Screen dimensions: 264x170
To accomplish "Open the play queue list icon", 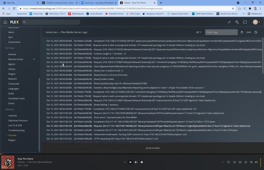I will [251, 162].
